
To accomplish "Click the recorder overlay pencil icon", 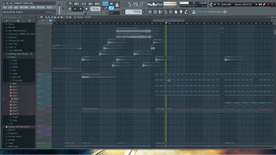I will click(264, 5).
